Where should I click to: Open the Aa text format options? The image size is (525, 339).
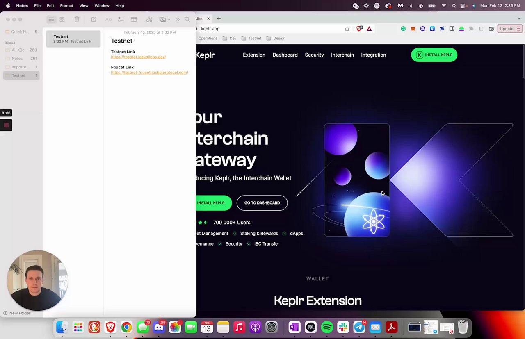[108, 19]
